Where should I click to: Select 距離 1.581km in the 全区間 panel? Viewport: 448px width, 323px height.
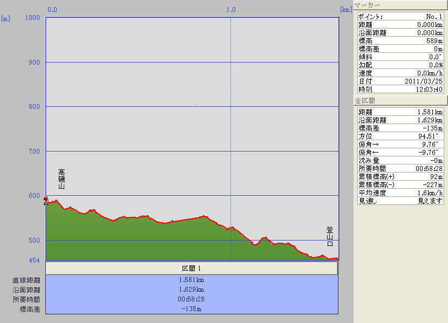point(401,112)
